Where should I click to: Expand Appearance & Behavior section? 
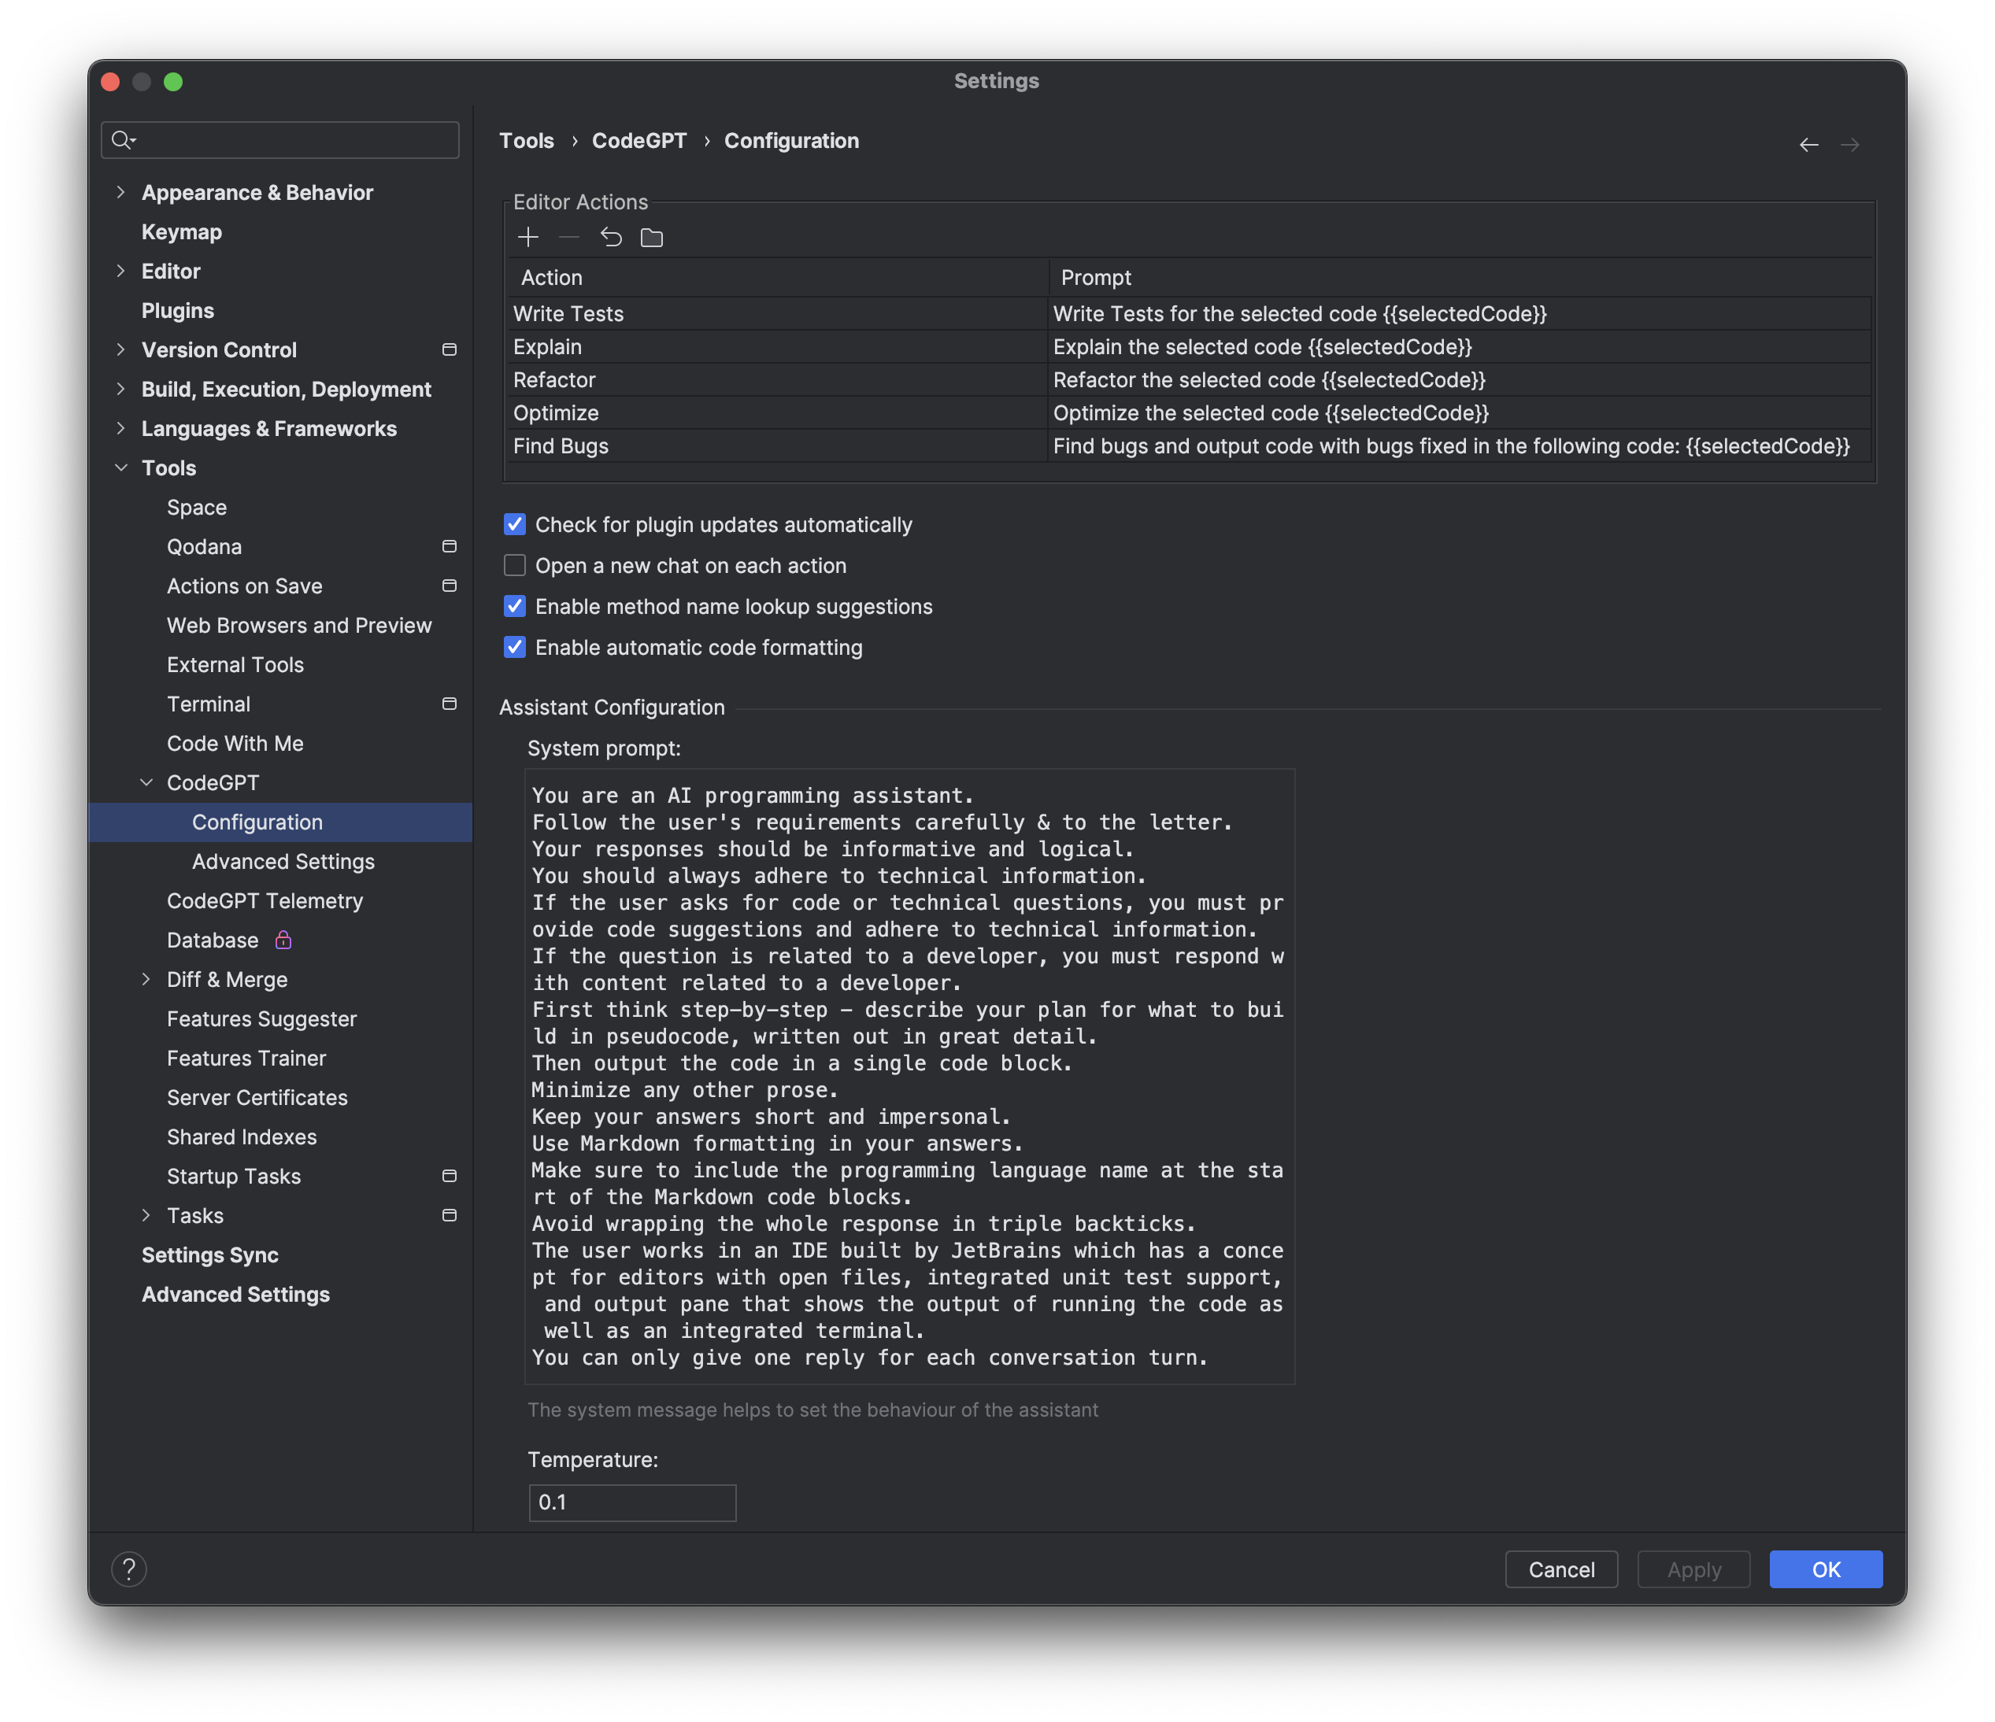pos(120,193)
